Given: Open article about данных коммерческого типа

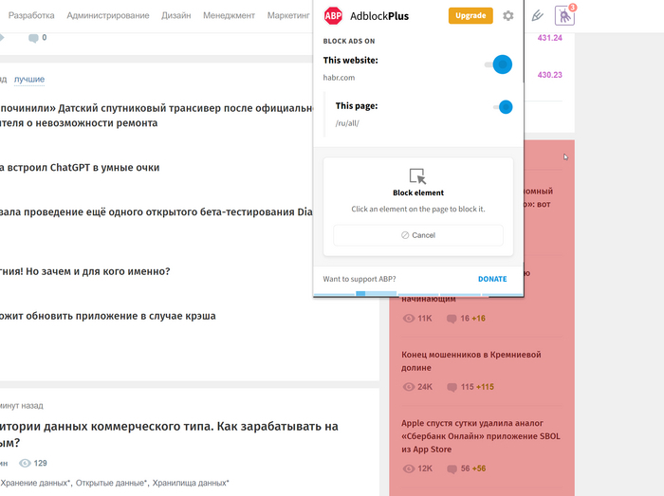Looking at the screenshot, I should click(169, 434).
